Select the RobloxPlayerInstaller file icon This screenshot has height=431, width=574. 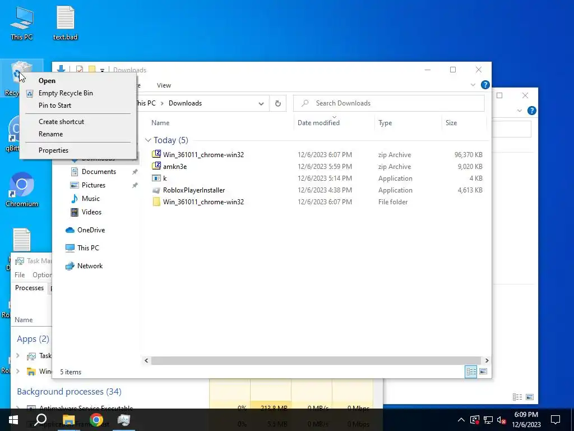(156, 190)
